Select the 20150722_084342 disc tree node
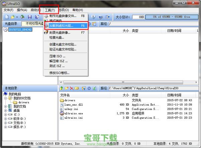Screen dimensions: 201x148 [20, 30]
